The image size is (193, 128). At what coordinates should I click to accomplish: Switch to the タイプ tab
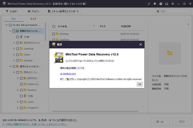click(33, 19)
